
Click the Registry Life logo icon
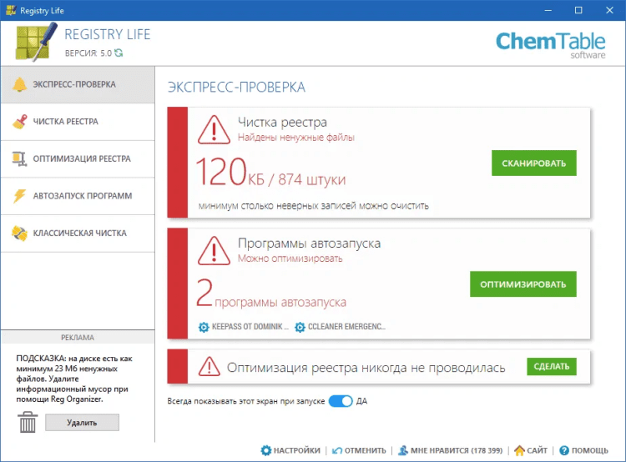(x=36, y=42)
